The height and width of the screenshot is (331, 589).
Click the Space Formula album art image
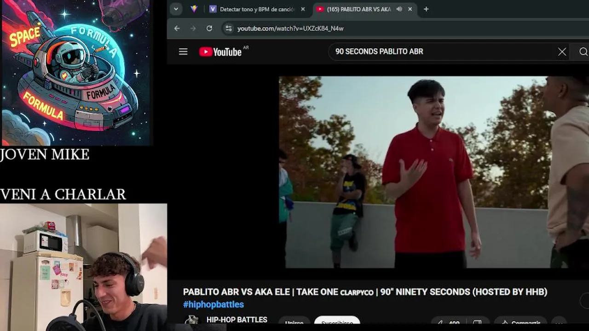[76, 73]
